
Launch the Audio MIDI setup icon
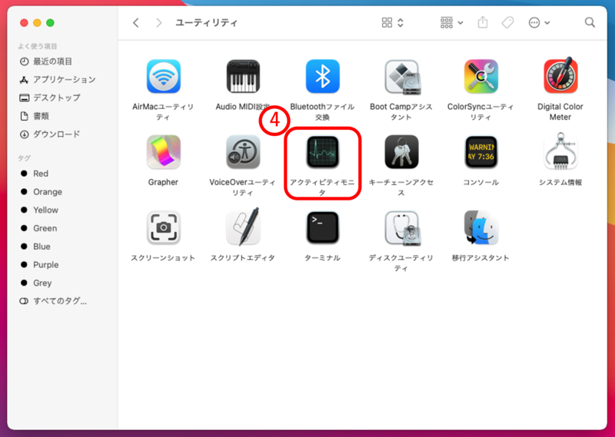242,76
